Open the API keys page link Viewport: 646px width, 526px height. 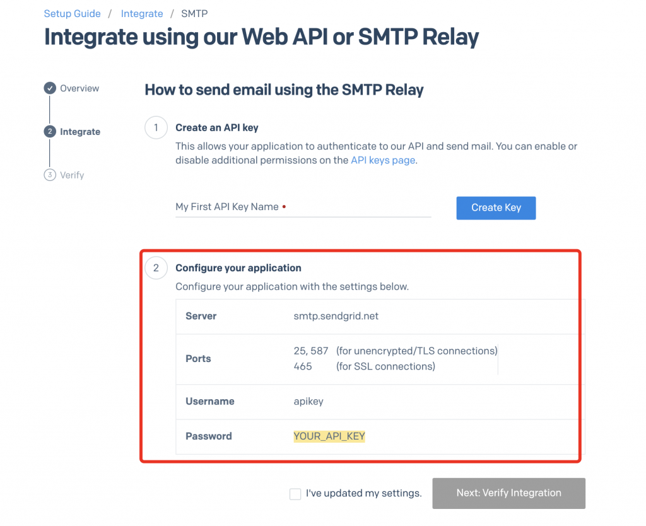click(x=383, y=160)
